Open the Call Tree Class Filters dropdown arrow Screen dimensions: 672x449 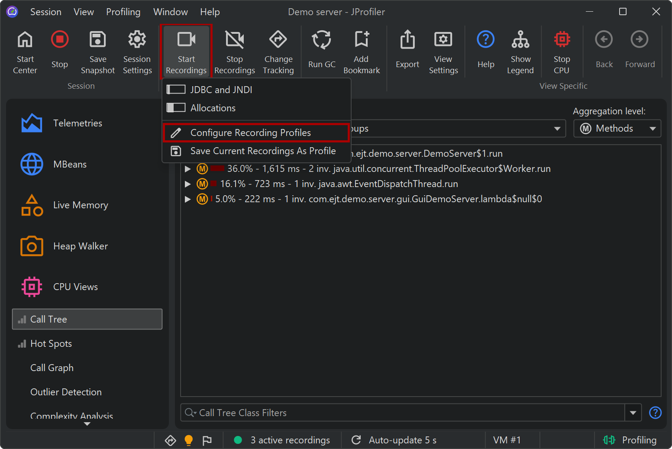[633, 413]
